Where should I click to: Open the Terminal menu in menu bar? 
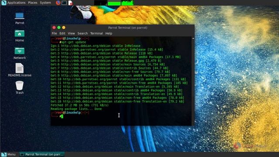point(96,33)
